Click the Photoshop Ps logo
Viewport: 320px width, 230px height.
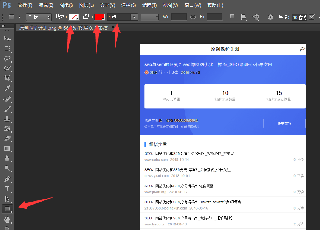tap(7, 5)
